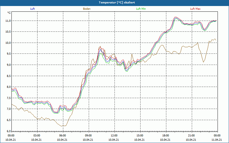The height and width of the screenshot is (143, 229).
Task: Click the 21:00 time axis label
Action: (191, 136)
